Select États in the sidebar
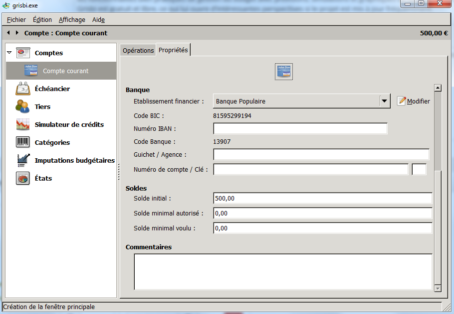The height and width of the screenshot is (314, 454). point(43,178)
